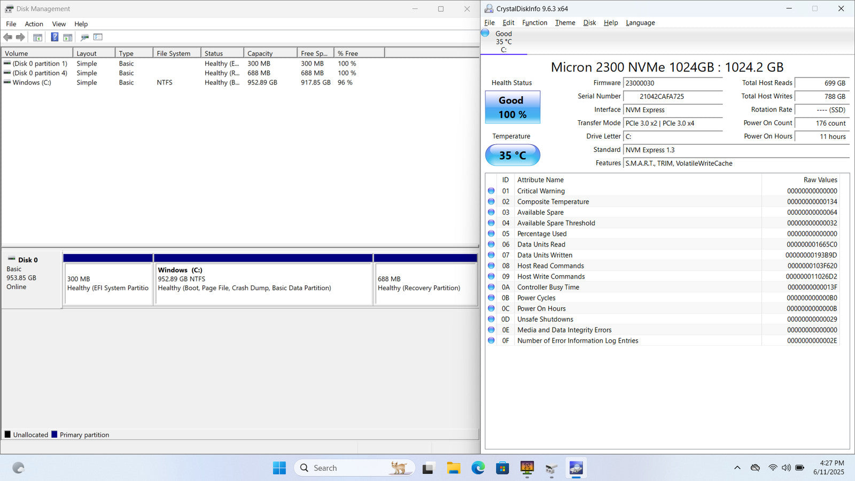Open the File menu in Disk Management
This screenshot has height=481, width=855.
[11, 24]
